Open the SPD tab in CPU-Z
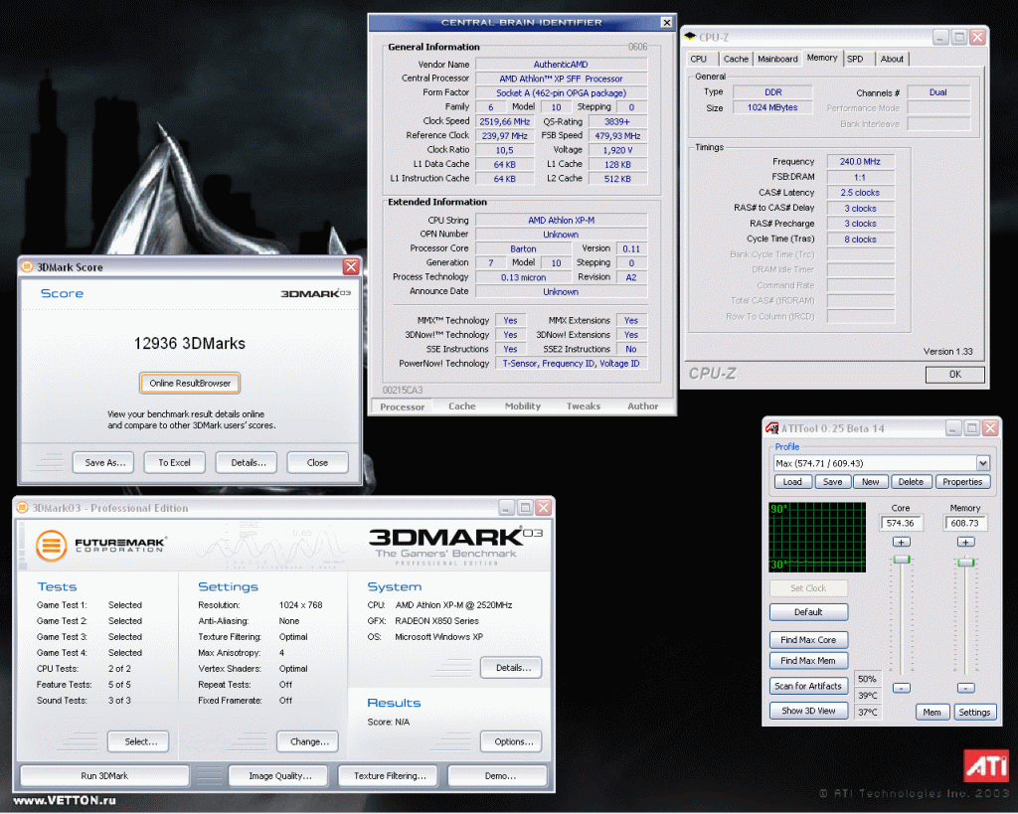Viewport: 1018px width, 814px height. point(855,59)
